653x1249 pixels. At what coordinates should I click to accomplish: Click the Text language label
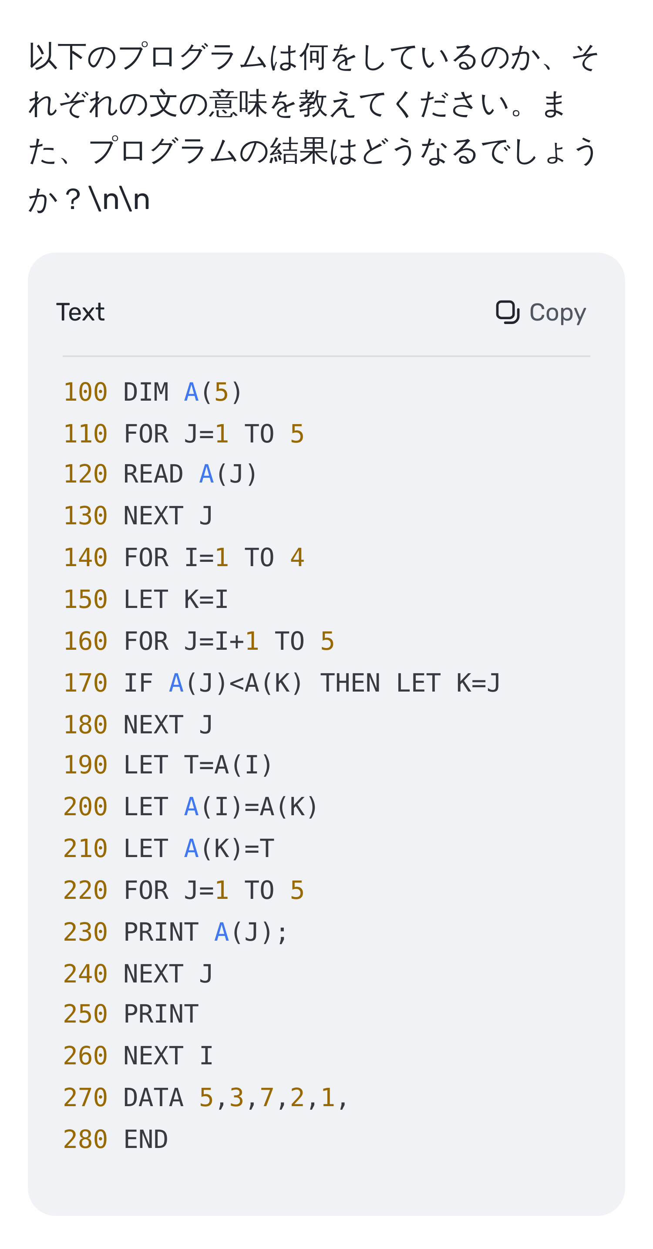(81, 312)
